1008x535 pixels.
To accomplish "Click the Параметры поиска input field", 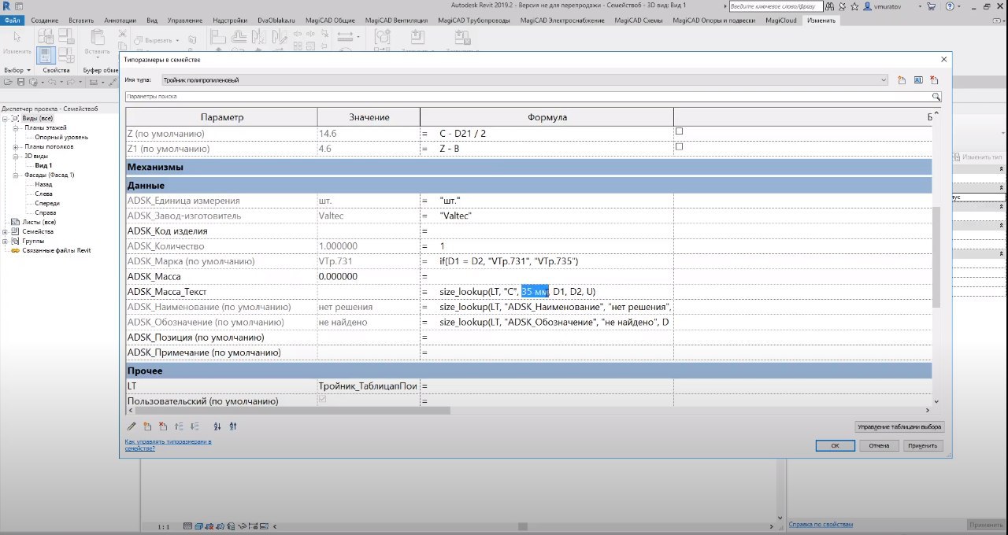I will [x=528, y=97].
